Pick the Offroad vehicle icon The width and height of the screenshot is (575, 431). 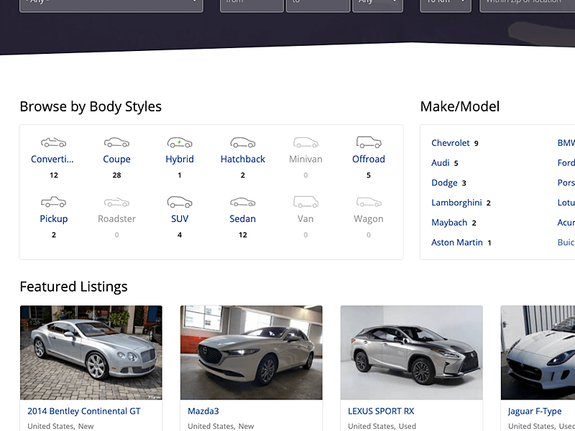[369, 142]
